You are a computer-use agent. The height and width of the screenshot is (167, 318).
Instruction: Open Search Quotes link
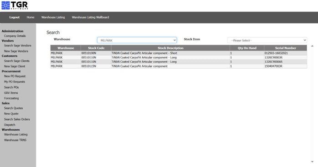pos(13,108)
